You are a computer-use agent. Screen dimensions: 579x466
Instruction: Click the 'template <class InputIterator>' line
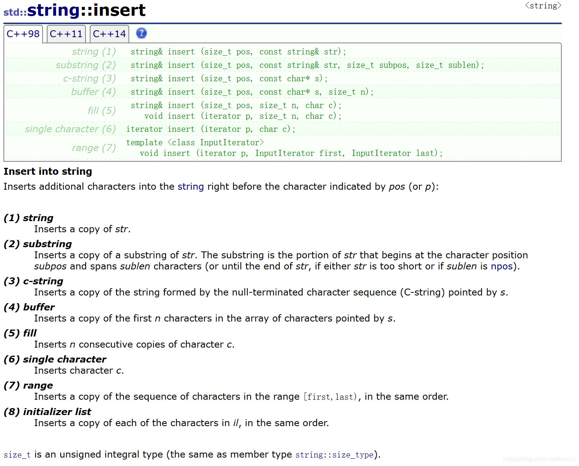pos(195,143)
